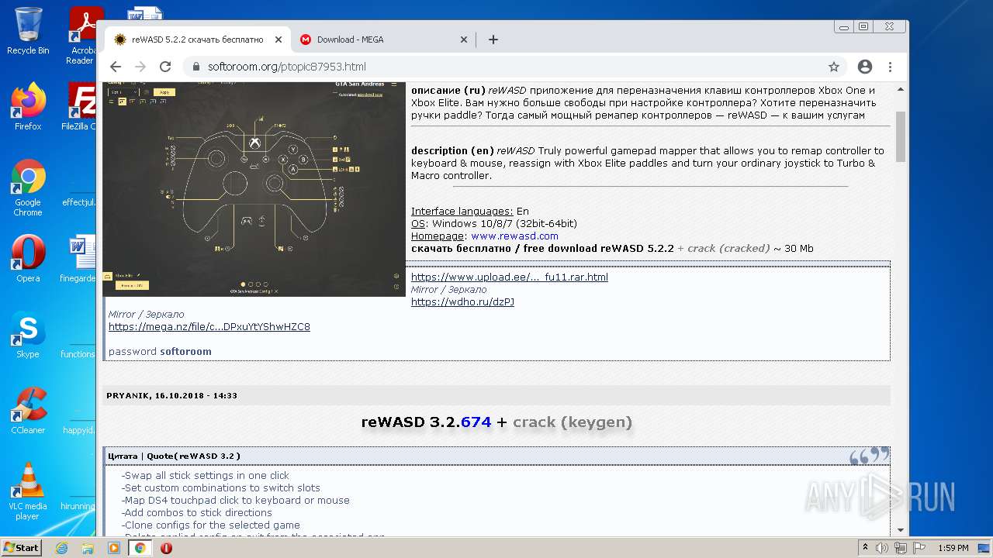The width and height of the screenshot is (993, 558).
Task: Open the www.rewasd.com homepage link
Action: [x=514, y=236]
